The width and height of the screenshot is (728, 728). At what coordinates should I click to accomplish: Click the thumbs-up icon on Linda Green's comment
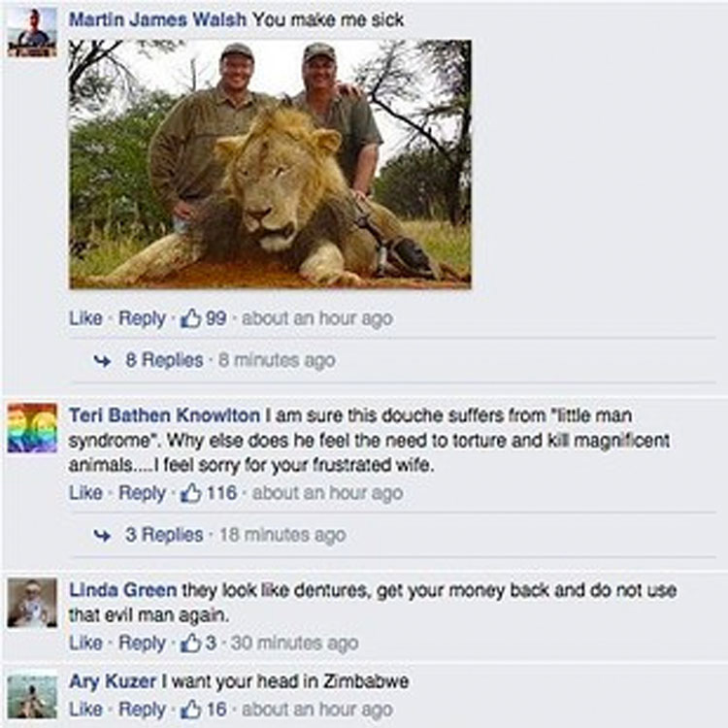190,644
